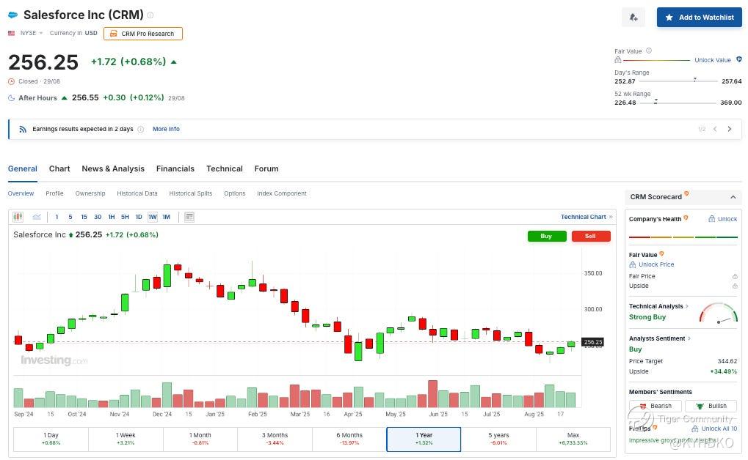Select the Overview sub-tab
The width and height of the screenshot is (748, 460).
[x=21, y=193]
